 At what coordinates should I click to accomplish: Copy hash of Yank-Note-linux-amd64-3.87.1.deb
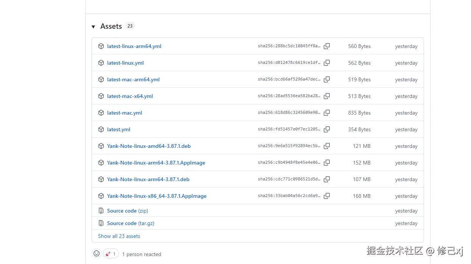coord(327,146)
